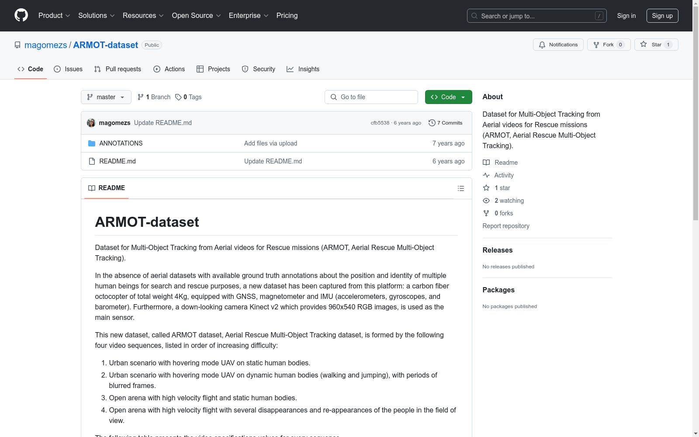Click the repository icon beside magomezs
Viewport: 699px width, 437px height.
pos(17,45)
